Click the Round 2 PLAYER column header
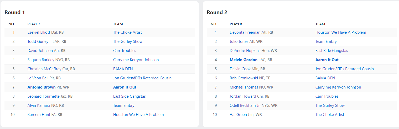The height and width of the screenshot is (129, 399). pyautogui.click(x=236, y=24)
